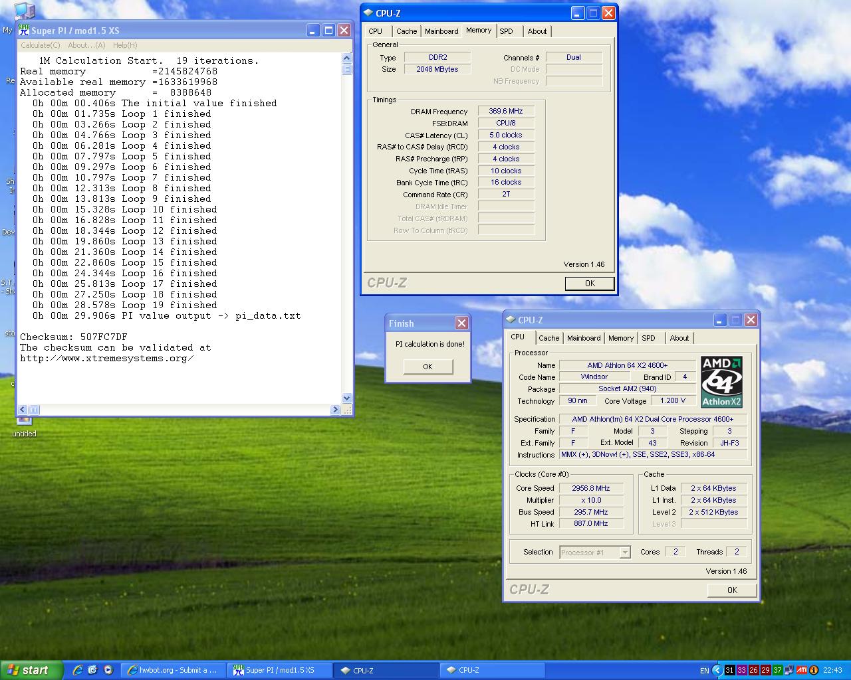
Task: Open About tab in upper CPU-Z window
Action: tap(537, 31)
